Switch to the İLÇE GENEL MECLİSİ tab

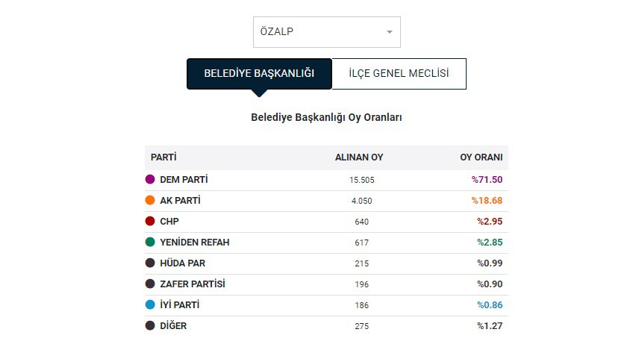(399, 74)
